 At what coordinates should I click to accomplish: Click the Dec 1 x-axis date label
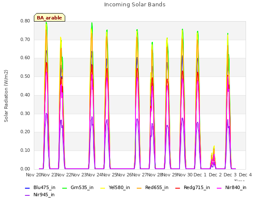pos(200,175)
